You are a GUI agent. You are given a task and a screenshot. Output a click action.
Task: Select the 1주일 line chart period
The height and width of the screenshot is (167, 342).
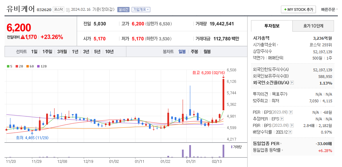[x=47, y=52]
